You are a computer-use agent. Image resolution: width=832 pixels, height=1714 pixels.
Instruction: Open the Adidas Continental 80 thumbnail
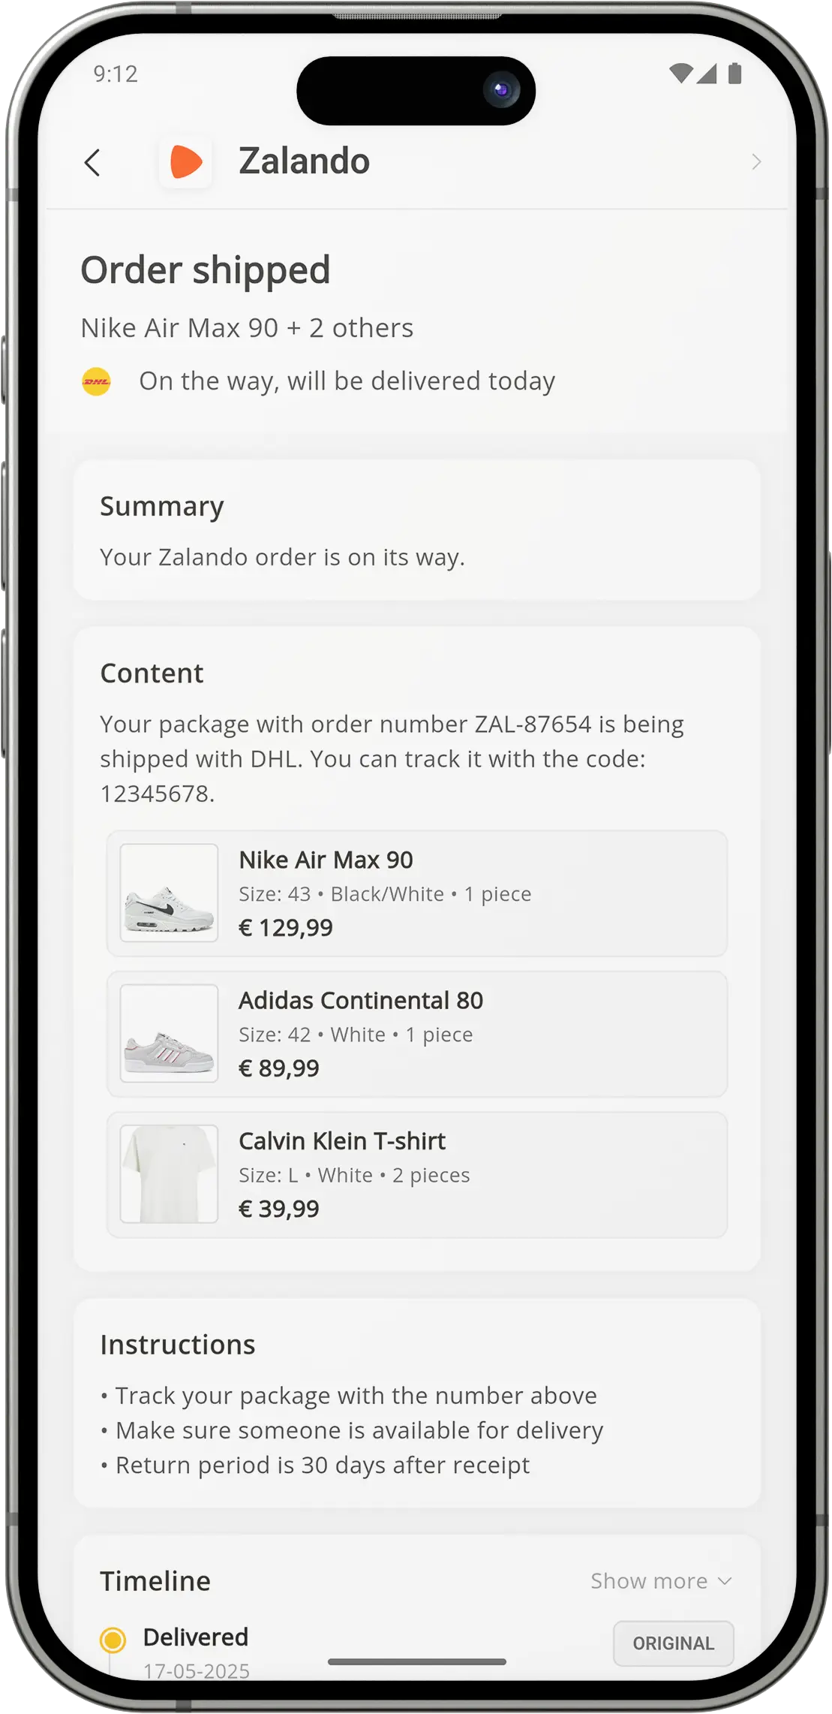[x=170, y=1033]
